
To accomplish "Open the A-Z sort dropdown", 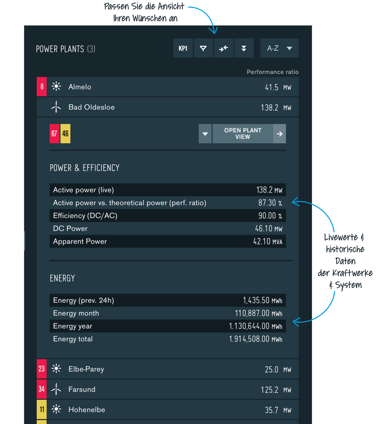I will 279,48.
